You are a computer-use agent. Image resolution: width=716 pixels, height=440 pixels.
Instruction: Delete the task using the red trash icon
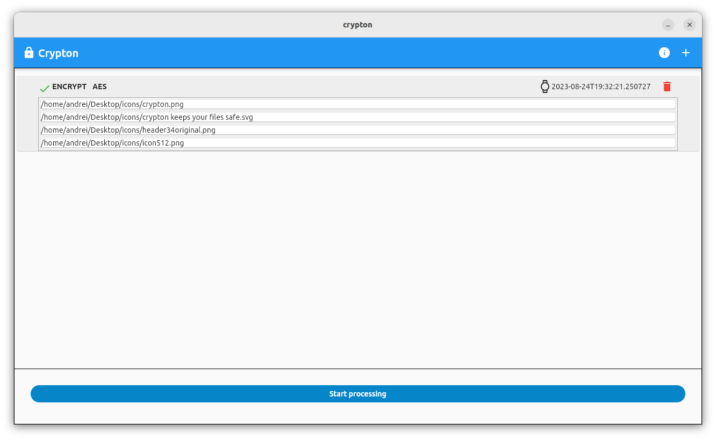coord(667,86)
